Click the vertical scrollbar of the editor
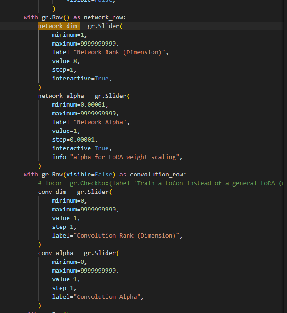The height and width of the screenshot is (313, 287). tap(285, 156)
